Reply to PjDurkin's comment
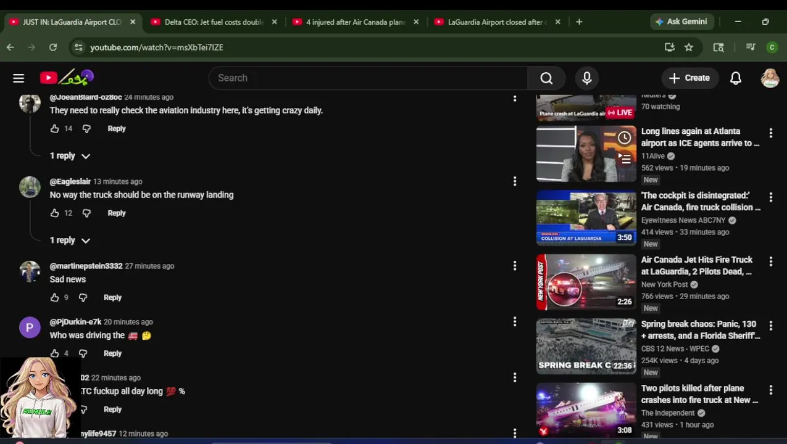The height and width of the screenshot is (444, 787). coord(113,353)
